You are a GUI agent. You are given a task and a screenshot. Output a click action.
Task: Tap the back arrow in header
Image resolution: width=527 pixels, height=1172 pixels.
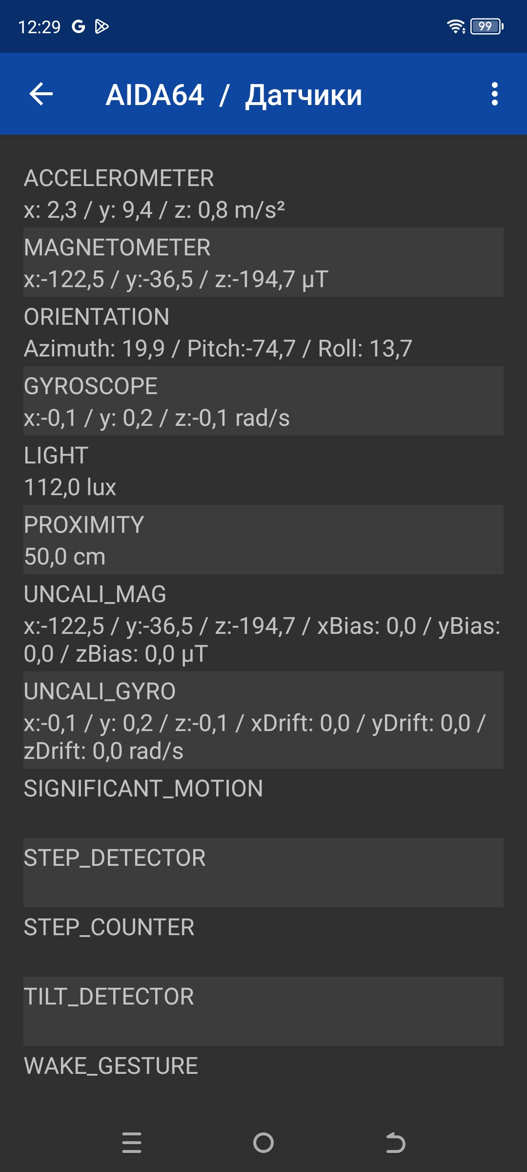click(x=41, y=94)
